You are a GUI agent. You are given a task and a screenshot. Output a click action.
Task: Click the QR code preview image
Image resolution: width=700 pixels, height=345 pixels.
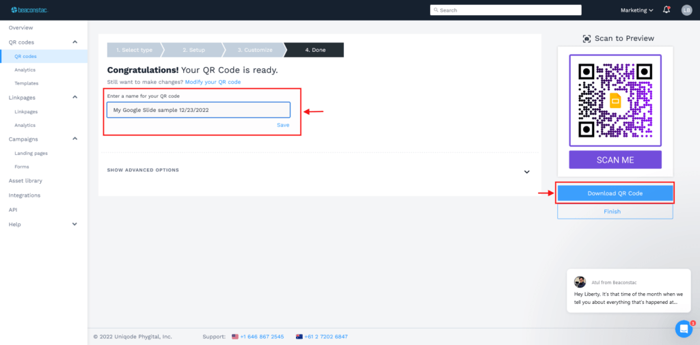615,100
